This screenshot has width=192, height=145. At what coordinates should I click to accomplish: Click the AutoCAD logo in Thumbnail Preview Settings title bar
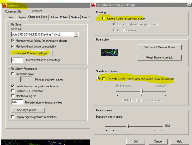click(93, 5)
